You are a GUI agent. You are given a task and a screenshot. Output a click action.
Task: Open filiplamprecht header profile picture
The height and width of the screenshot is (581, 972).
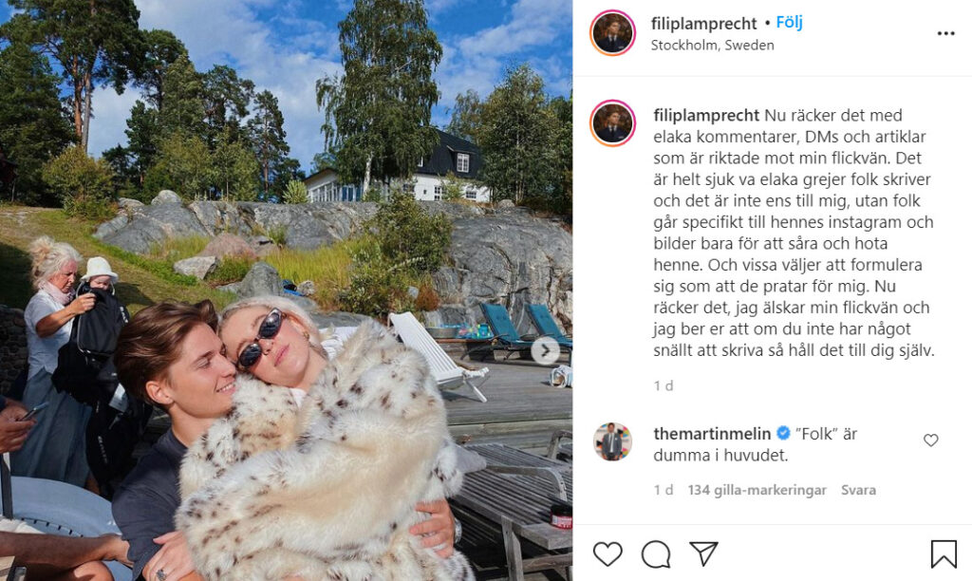click(612, 33)
